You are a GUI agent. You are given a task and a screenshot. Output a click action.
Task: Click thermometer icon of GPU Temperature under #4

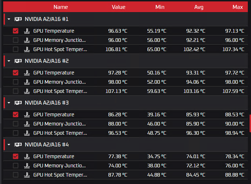pyautogui.click(x=27, y=156)
